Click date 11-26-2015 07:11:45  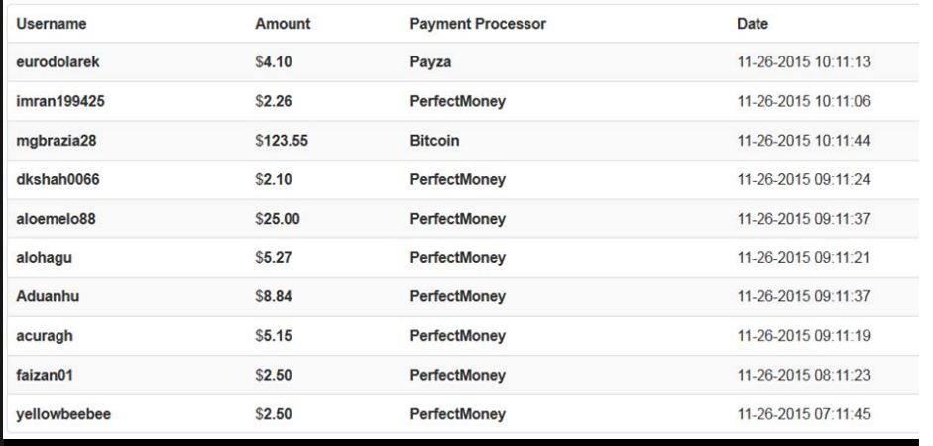804,414
